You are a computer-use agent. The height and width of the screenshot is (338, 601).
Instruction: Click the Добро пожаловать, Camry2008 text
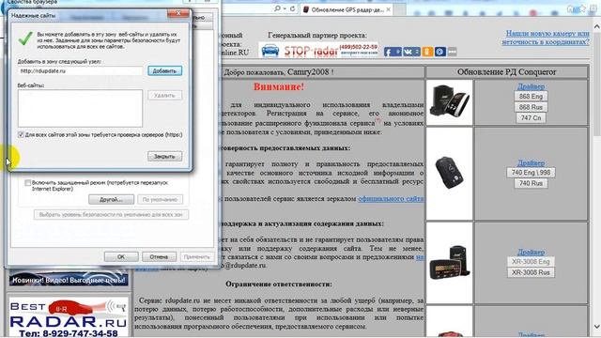[x=278, y=72]
